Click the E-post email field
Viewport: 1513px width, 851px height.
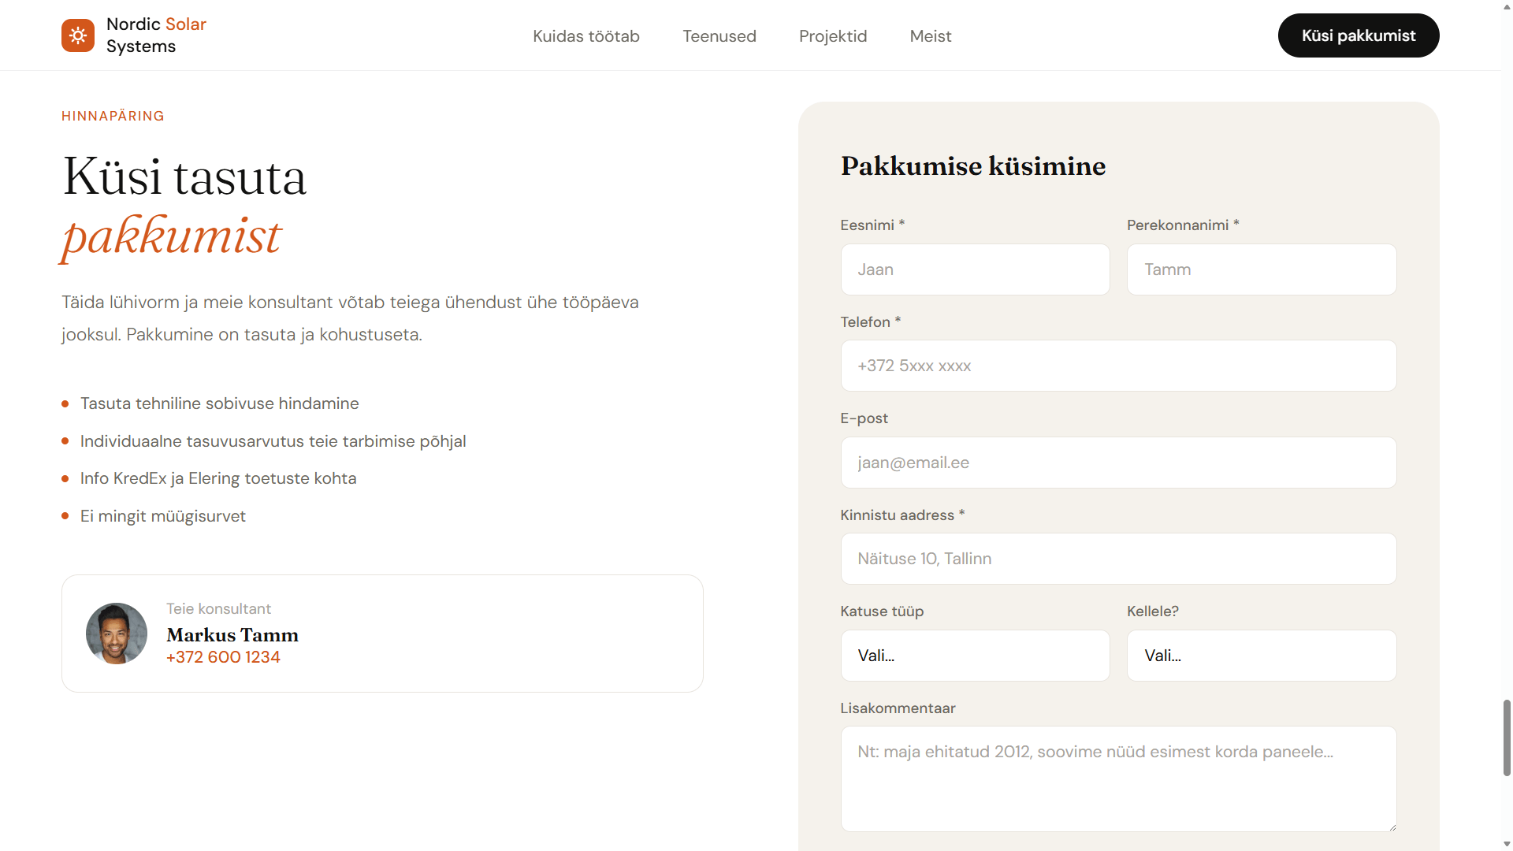(x=1118, y=463)
